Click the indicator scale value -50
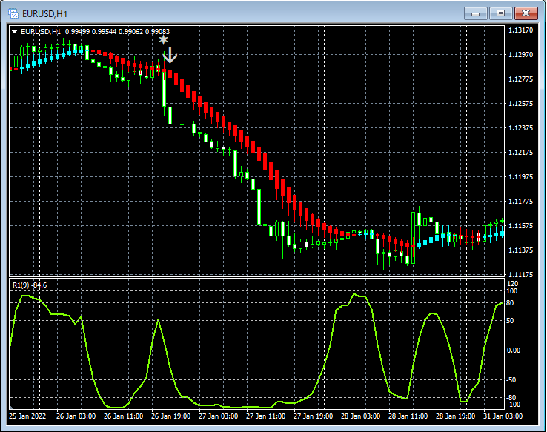The width and height of the screenshot is (547, 432). coord(511,380)
